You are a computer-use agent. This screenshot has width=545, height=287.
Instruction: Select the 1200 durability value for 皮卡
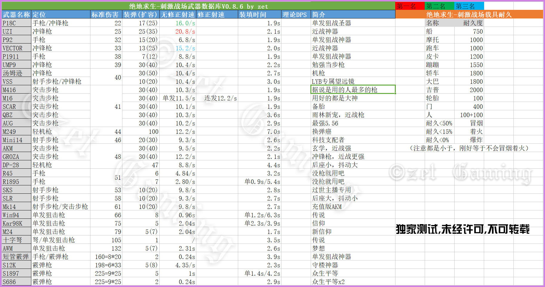[469, 56]
